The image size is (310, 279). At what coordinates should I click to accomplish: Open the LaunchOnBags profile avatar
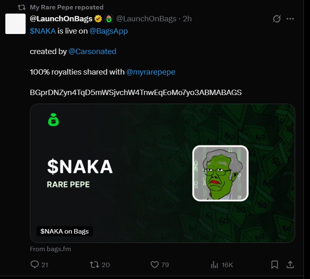[16, 24]
